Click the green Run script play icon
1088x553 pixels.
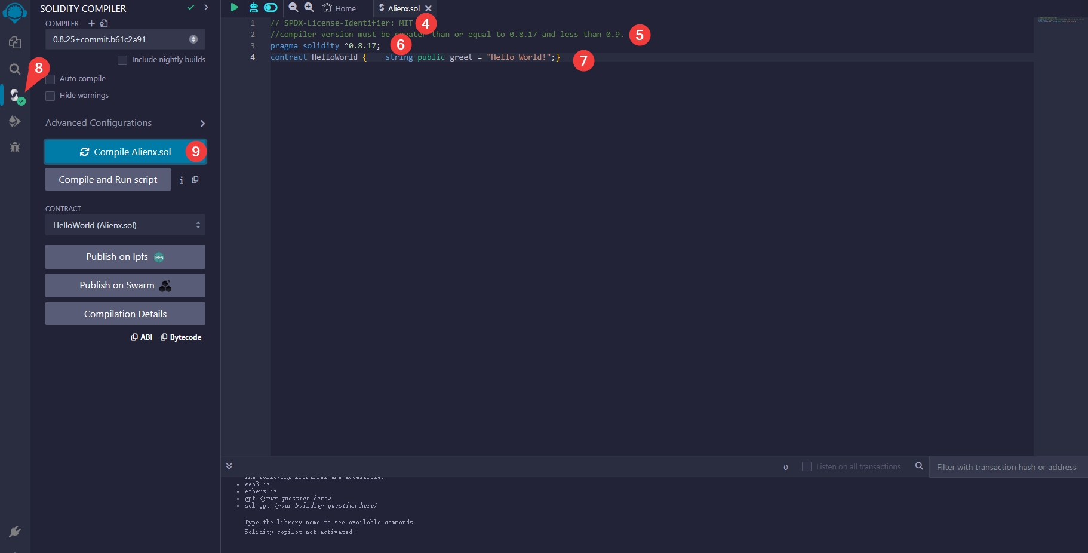[x=234, y=8]
